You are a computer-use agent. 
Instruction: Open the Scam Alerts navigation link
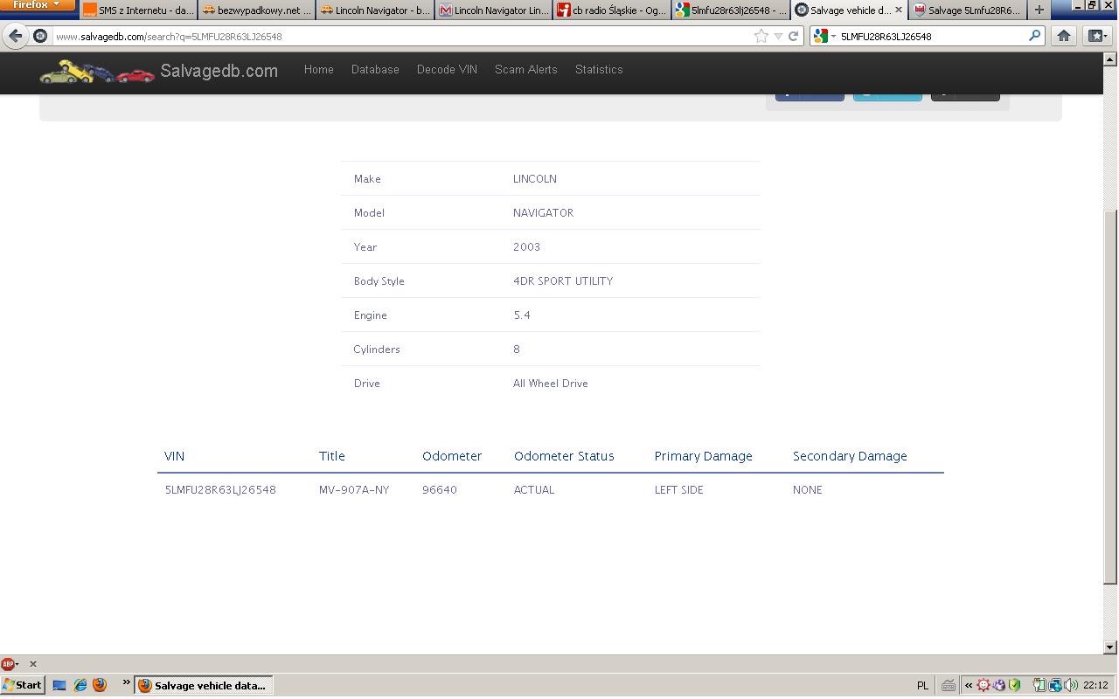click(x=525, y=70)
